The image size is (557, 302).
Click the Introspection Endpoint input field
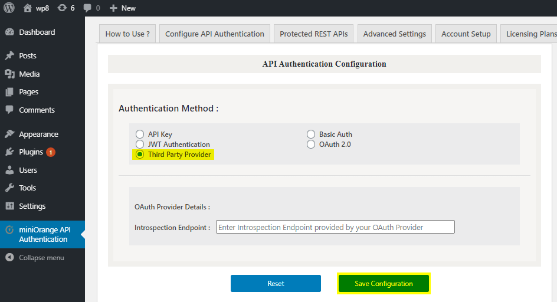335,227
